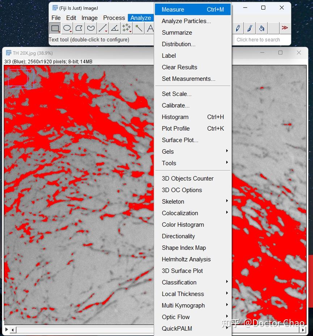
Task: Open the Analyze Particles dialog
Action: 186,21
